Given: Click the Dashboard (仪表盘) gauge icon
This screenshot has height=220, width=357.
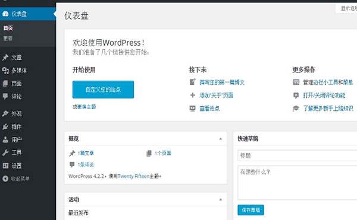Looking at the screenshot, I should coord(5,14).
